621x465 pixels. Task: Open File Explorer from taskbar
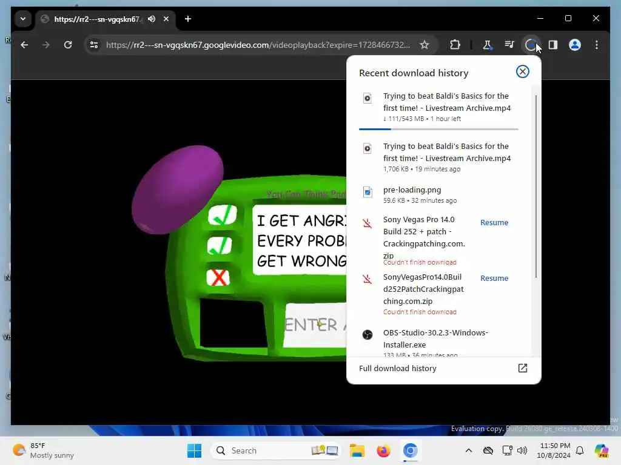click(357, 450)
